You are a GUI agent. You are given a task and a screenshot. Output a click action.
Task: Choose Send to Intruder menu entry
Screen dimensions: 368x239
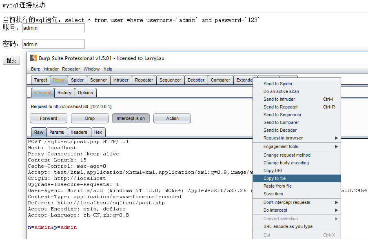(297, 99)
